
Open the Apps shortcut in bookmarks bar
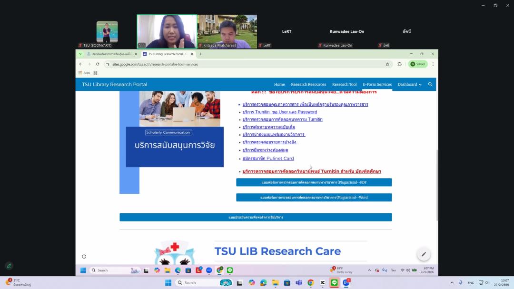pyautogui.click(x=84, y=73)
